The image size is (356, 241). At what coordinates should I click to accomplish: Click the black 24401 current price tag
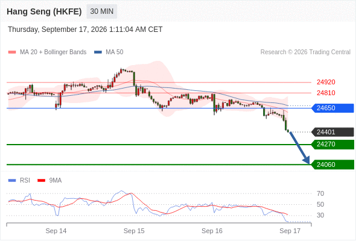332,132
